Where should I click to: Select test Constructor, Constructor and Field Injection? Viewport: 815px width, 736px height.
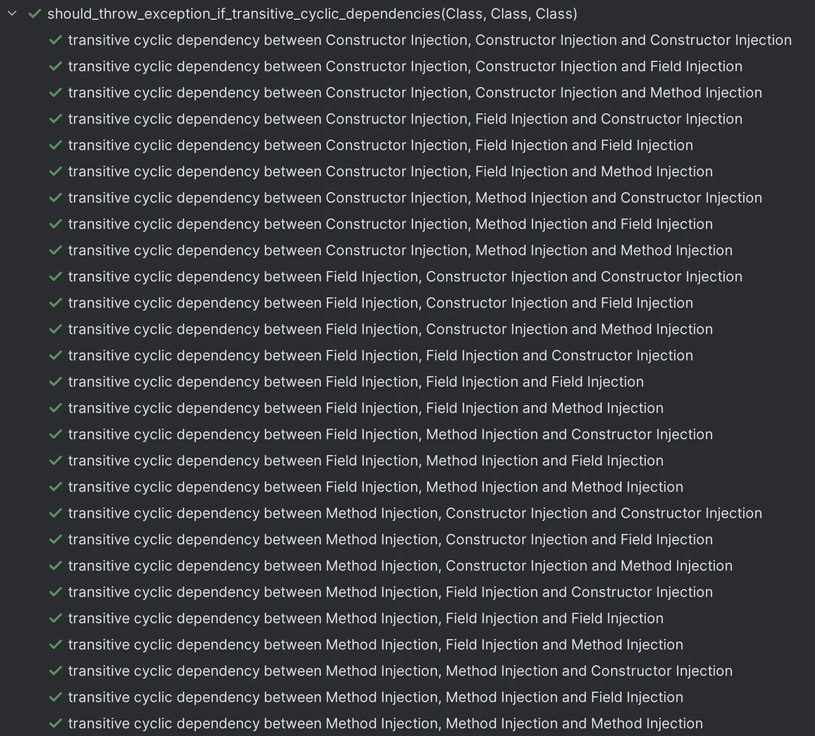coord(404,66)
